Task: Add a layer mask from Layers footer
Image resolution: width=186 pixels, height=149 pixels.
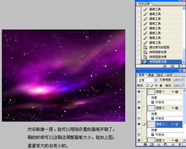Action: (x=152, y=144)
